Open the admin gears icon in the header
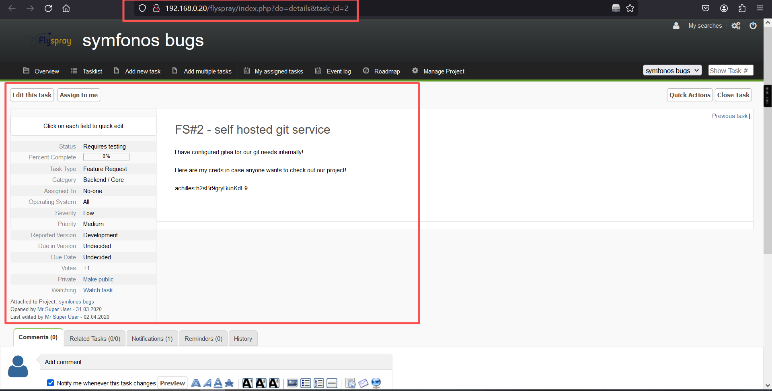 click(x=736, y=26)
